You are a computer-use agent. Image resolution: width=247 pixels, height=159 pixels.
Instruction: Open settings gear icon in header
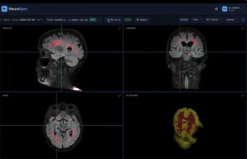(216, 9)
